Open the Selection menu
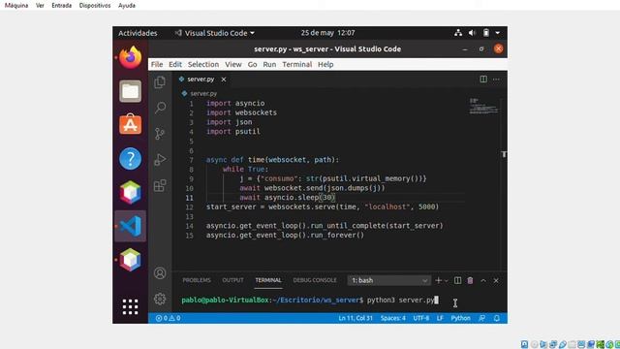The image size is (620, 349). 203,64
